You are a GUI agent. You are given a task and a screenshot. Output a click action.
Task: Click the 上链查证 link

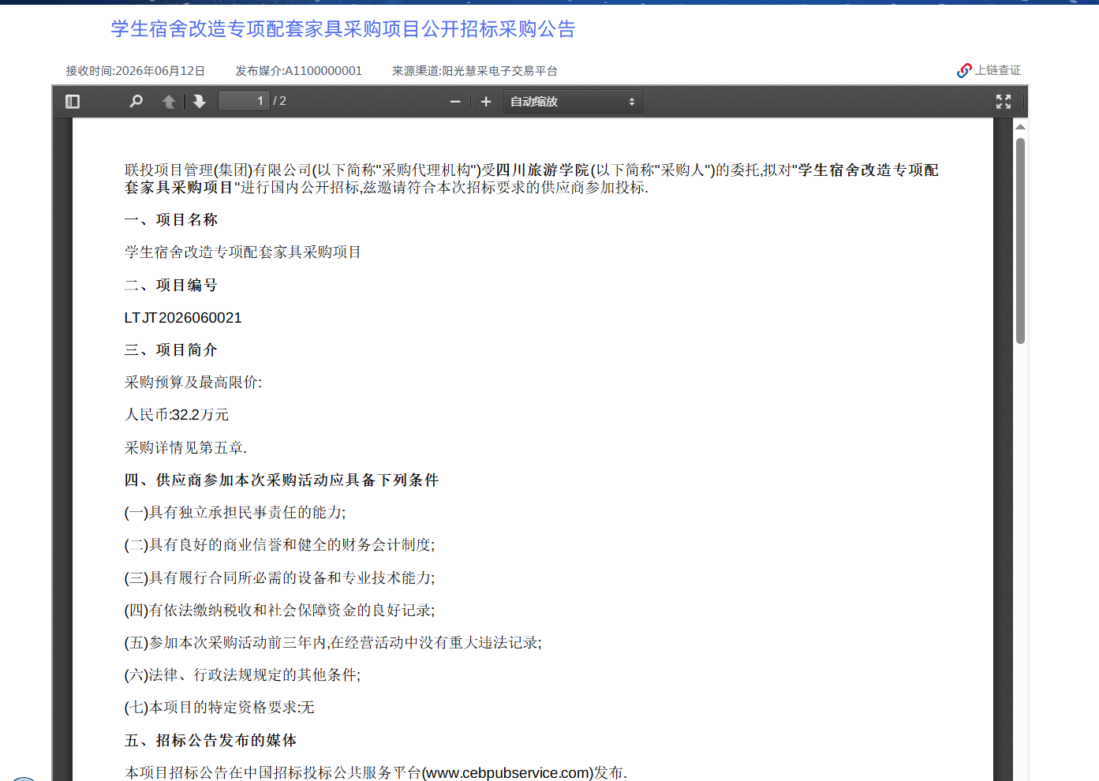coord(997,70)
